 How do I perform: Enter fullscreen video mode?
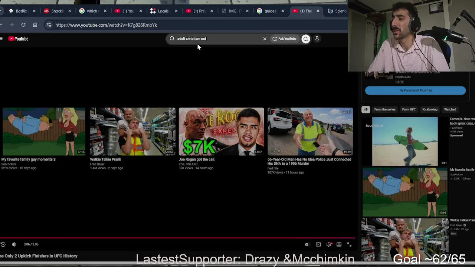coord(349,244)
